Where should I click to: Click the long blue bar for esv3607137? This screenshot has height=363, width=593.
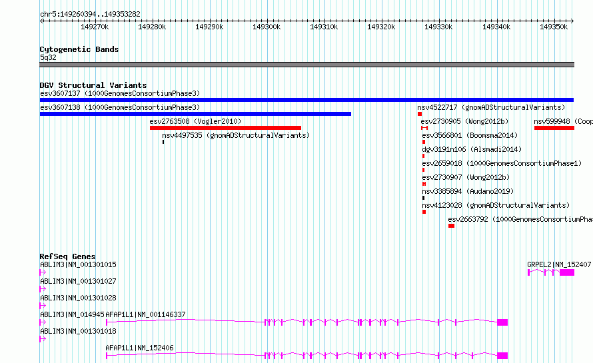click(306, 100)
